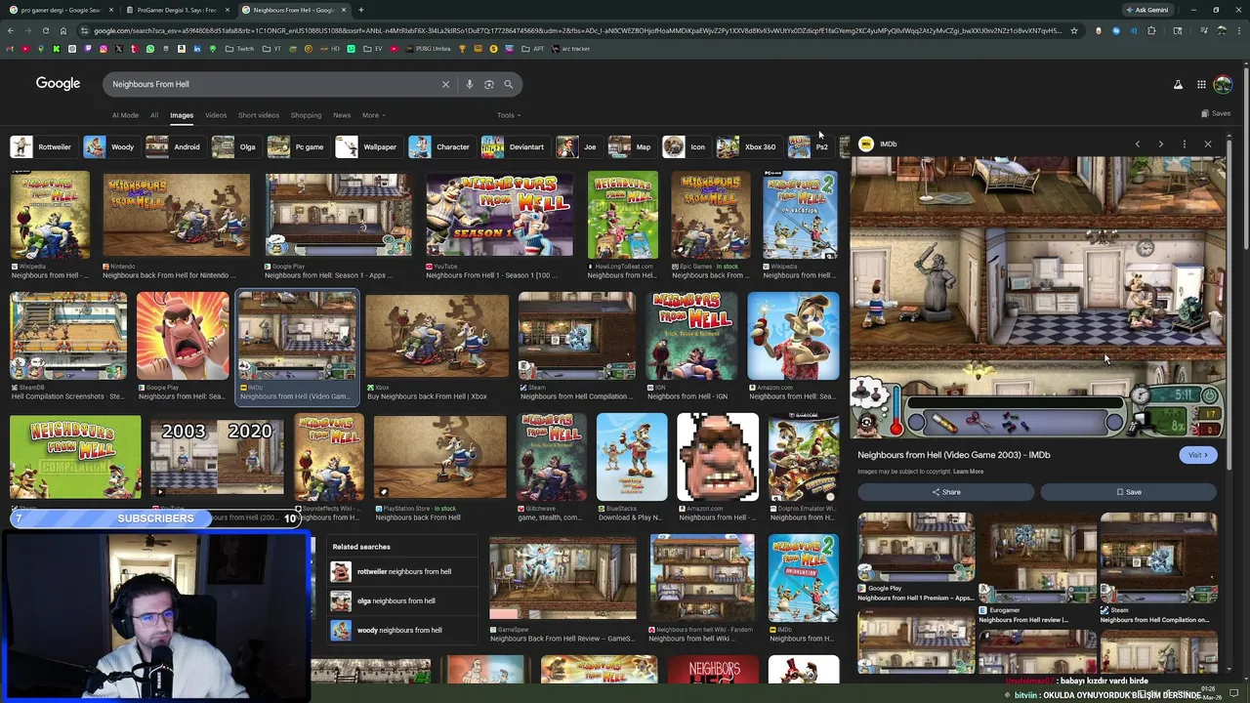Open the arc tracker bookmark
Screen dimensions: 1250x703
click(x=571, y=49)
